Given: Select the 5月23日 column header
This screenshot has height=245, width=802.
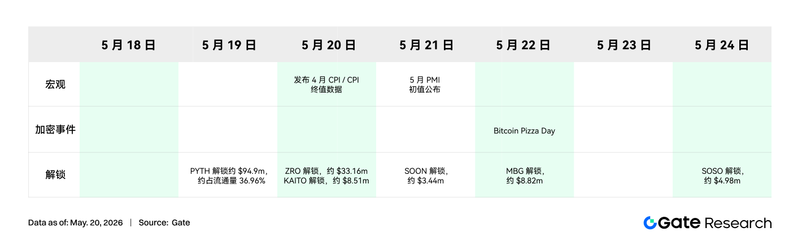Looking at the screenshot, I should [x=624, y=45].
